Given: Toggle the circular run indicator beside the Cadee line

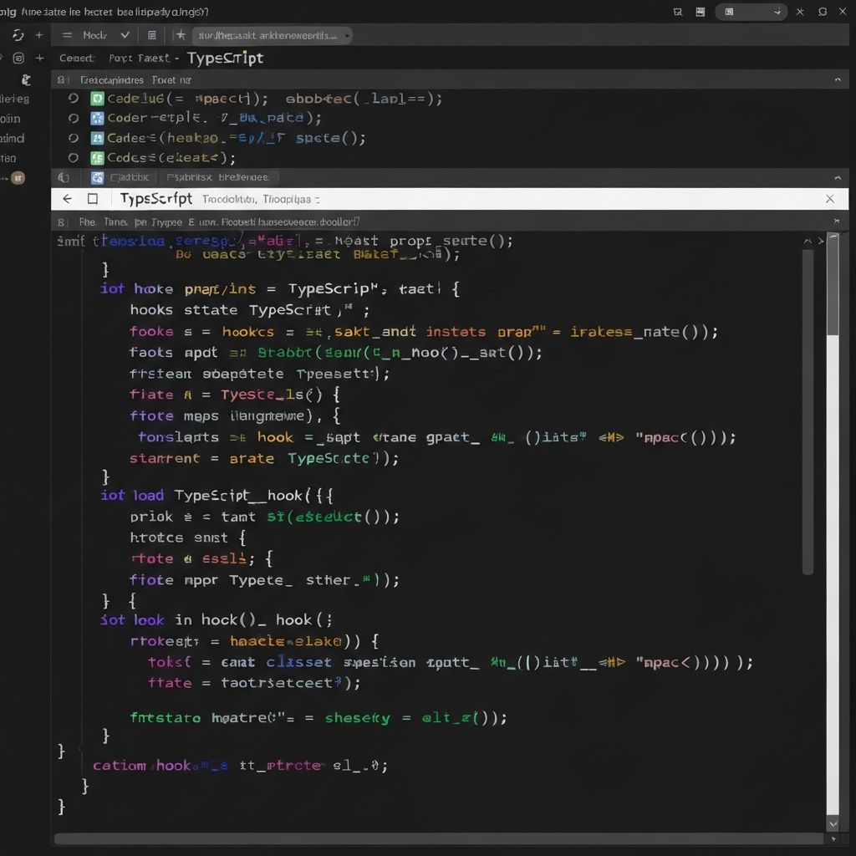Looking at the screenshot, I should [74, 137].
